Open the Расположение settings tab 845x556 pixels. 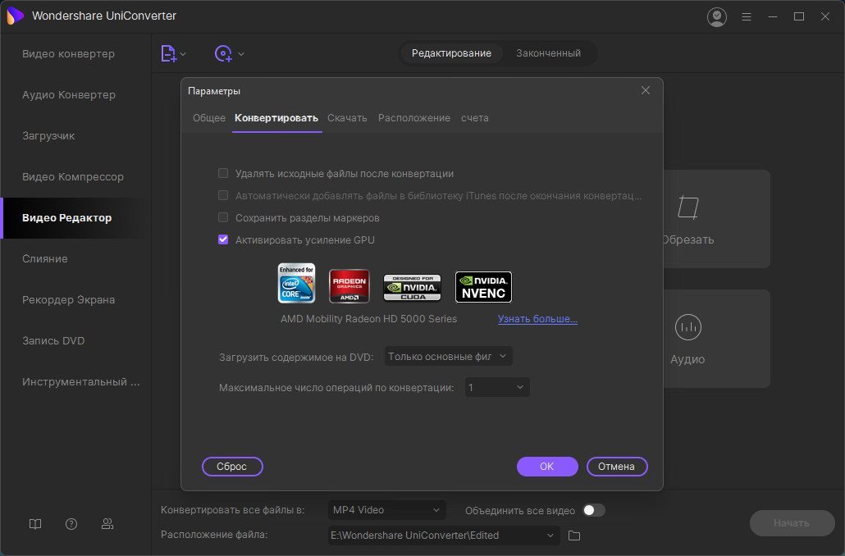coord(413,118)
